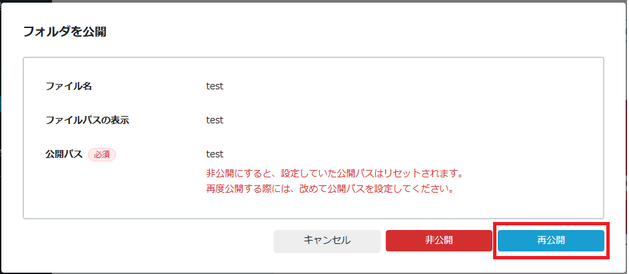This screenshot has width=629, height=274.
Task: Select the ファイルパスの表示 label
Action: pyautogui.click(x=87, y=120)
